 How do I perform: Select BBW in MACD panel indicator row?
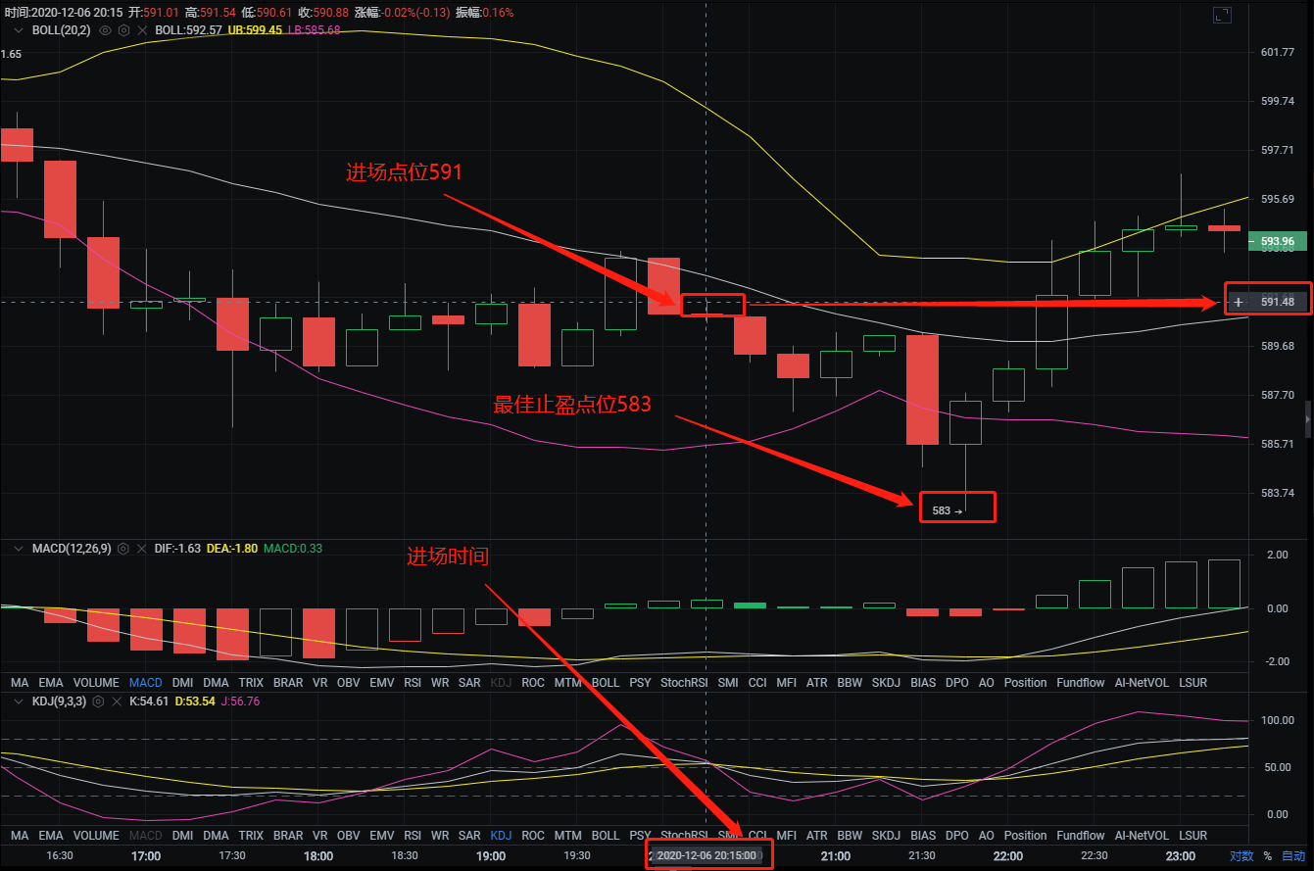click(850, 682)
